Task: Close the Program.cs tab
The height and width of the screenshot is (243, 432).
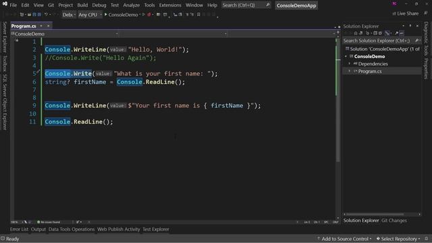Action: 48,26
